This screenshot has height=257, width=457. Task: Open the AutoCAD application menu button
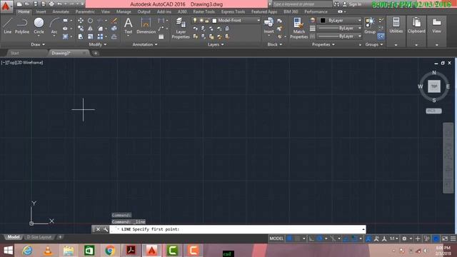pos(6,6)
